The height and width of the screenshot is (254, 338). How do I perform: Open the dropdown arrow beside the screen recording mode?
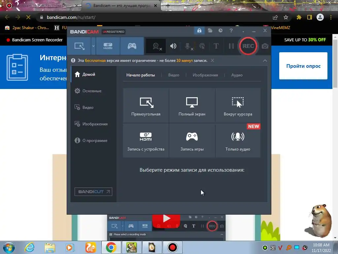point(93,46)
